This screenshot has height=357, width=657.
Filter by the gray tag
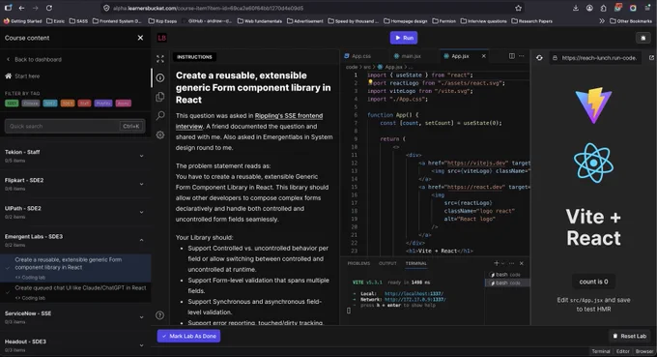[31, 104]
